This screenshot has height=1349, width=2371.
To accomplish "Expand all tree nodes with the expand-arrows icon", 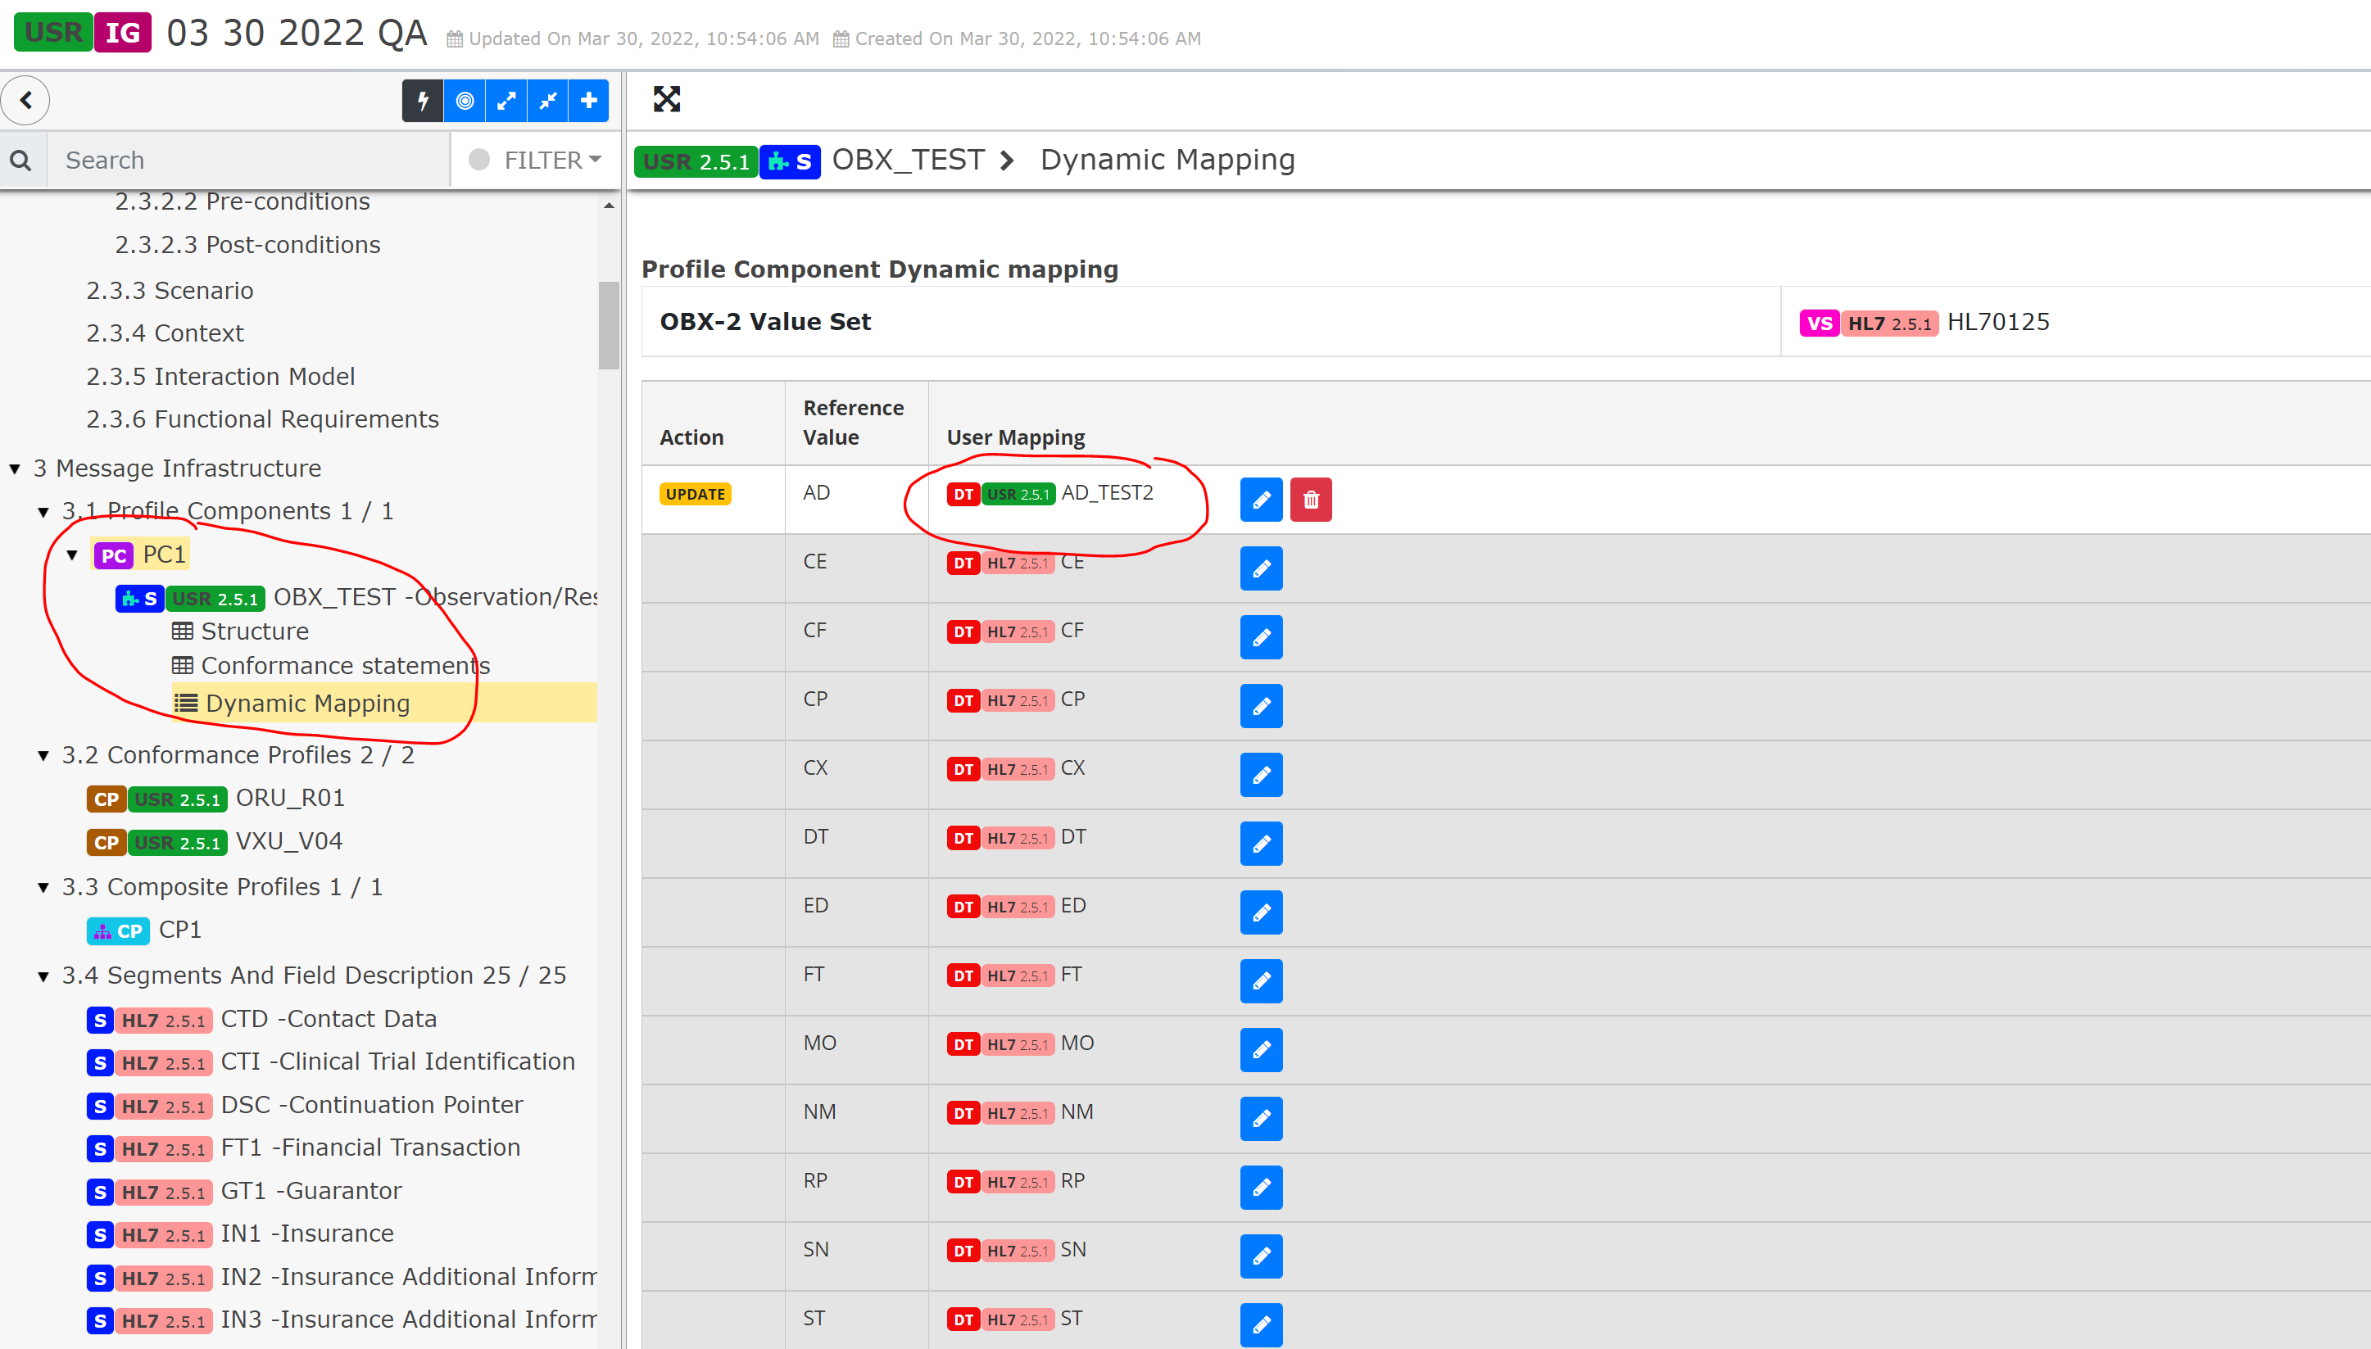I will (505, 101).
